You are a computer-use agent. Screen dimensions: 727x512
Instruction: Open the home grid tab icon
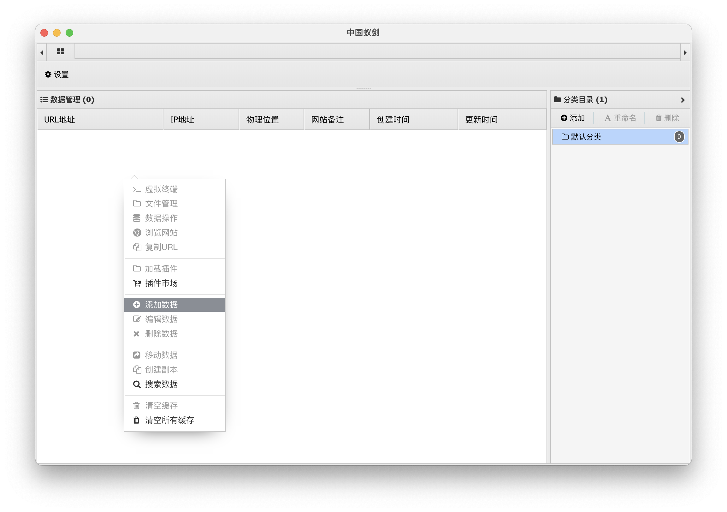click(x=61, y=51)
